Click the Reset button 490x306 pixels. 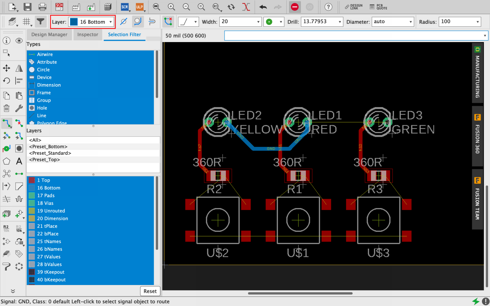click(x=150, y=291)
